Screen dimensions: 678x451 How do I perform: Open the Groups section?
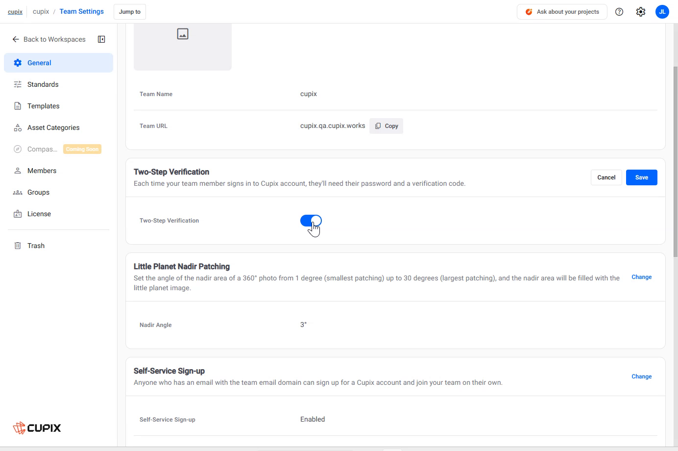pos(58,192)
